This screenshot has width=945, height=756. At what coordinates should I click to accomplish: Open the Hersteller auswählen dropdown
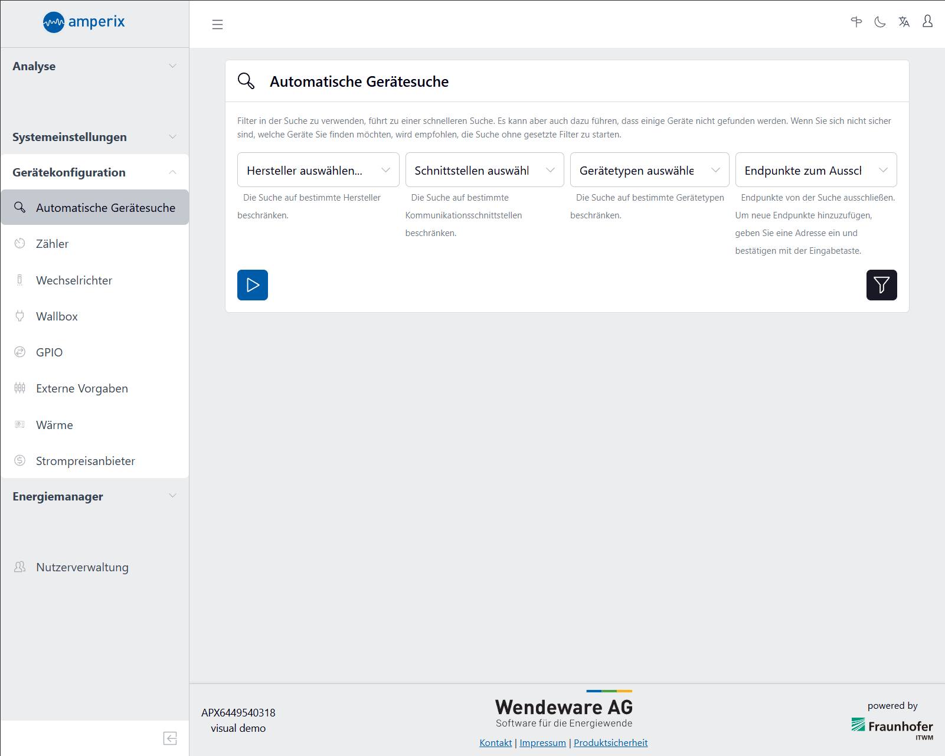(318, 170)
